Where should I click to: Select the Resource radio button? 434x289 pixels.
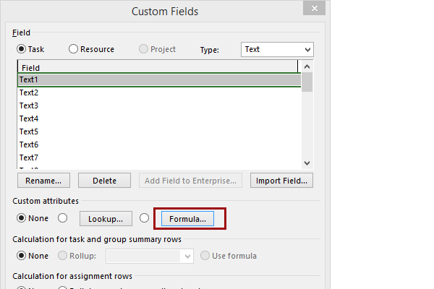pyautogui.click(x=74, y=49)
